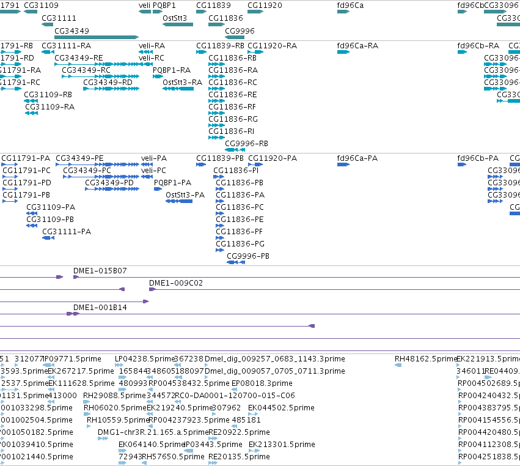The width and height of the screenshot is (520, 466).
Task: Select the DME1-015B07 BAC feature
Action: pos(100,271)
